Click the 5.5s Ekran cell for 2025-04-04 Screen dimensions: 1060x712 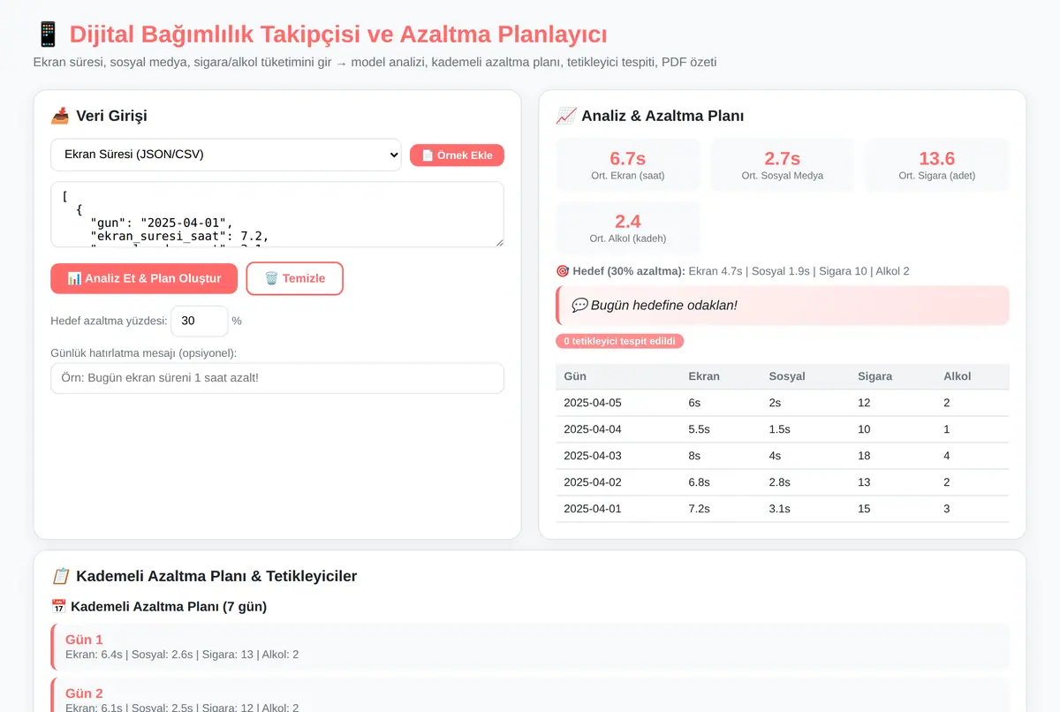point(700,429)
